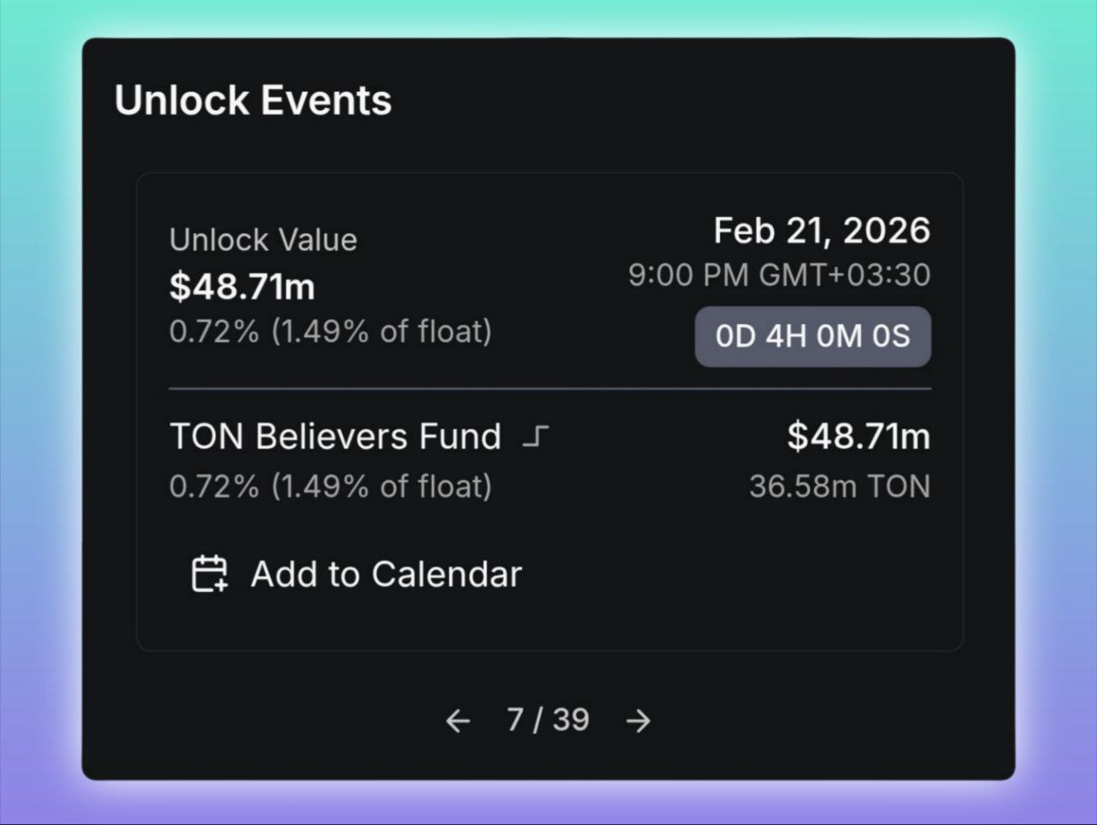Click the TON Believers Fund label
Viewport: 1097px width, 825px height.
[x=335, y=437]
